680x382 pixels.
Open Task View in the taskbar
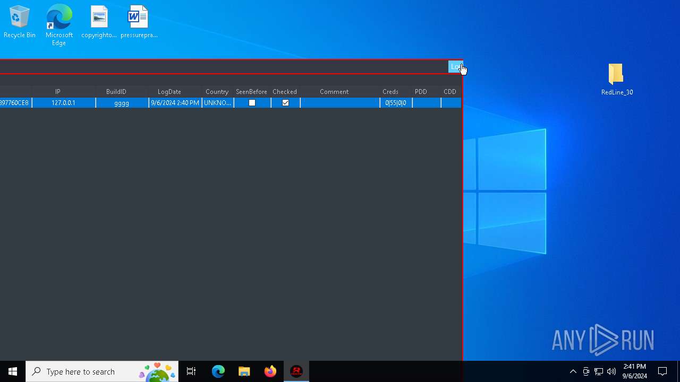(191, 371)
